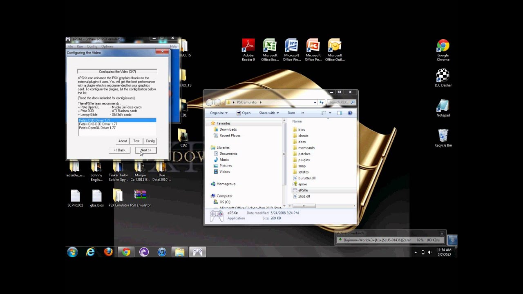
Task: Open Adobe Reader 9 desktop icon
Action: tap(248, 50)
